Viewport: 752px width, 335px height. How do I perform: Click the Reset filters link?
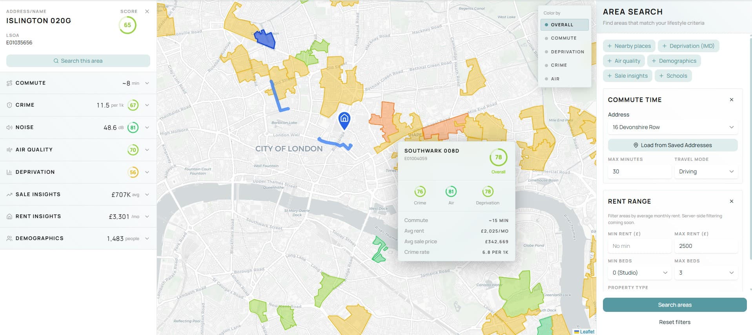pos(674,322)
